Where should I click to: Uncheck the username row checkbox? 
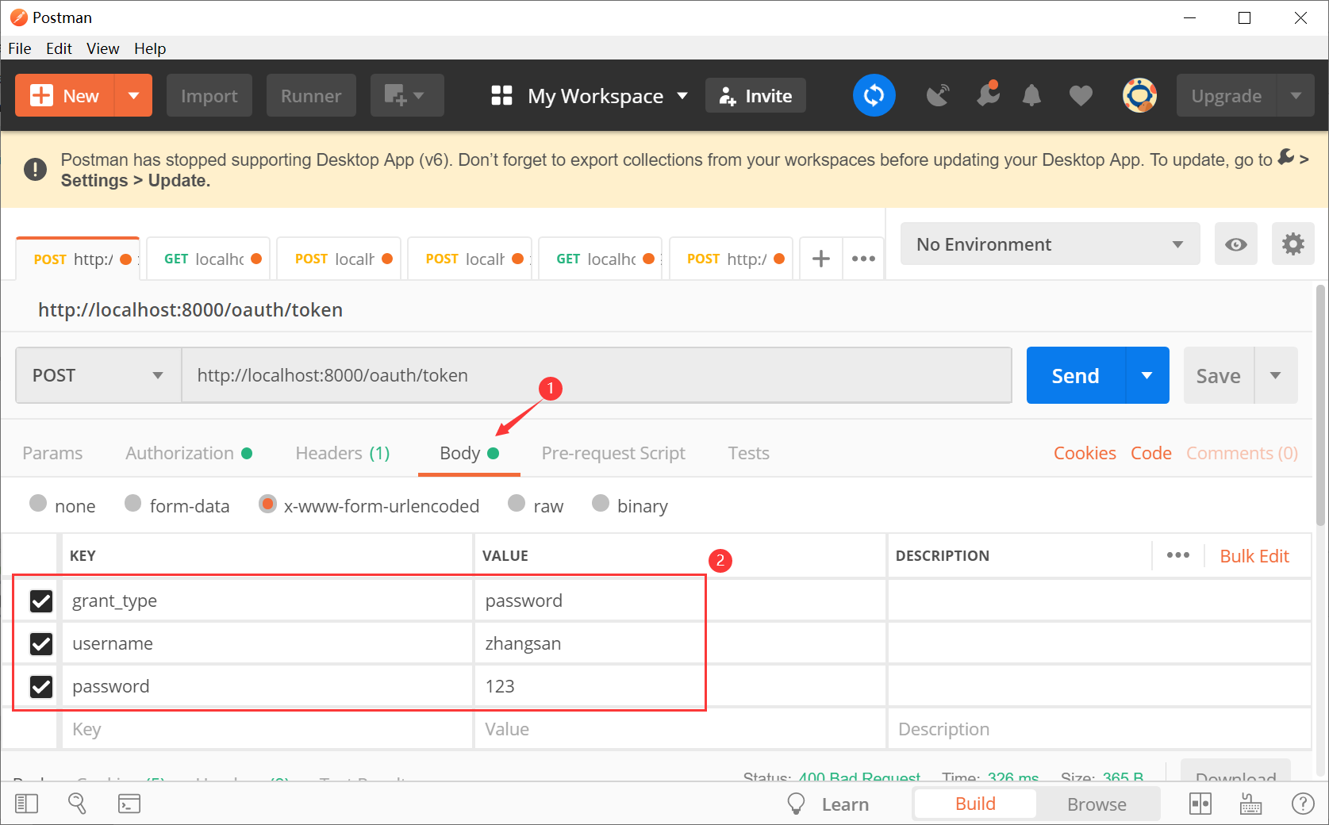click(41, 643)
